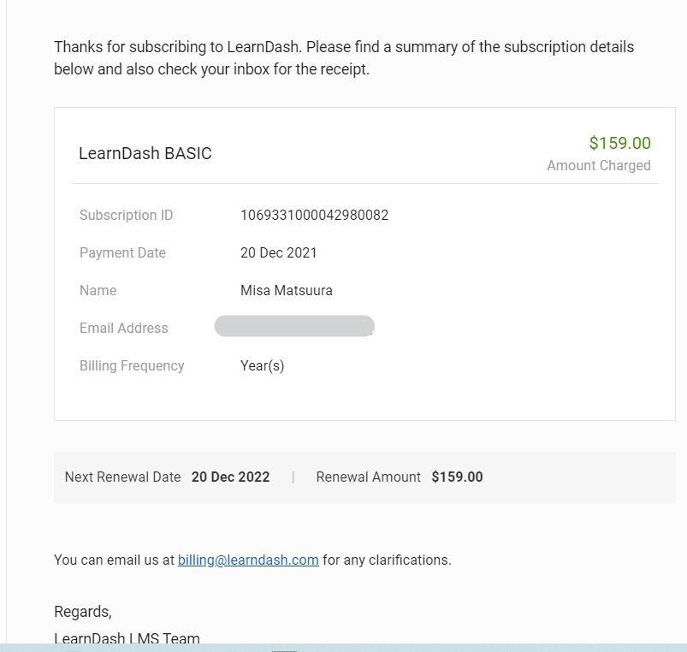
Task: Click the LearnDash LMS Team signature
Action: [127, 638]
